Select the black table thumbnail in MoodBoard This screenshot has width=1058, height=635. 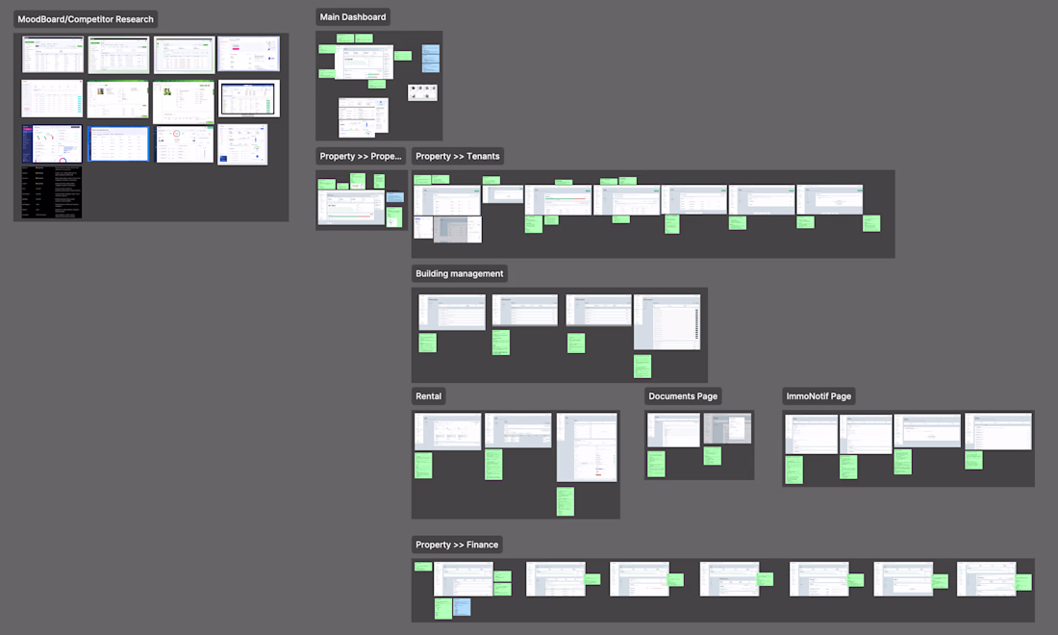[x=51, y=191]
